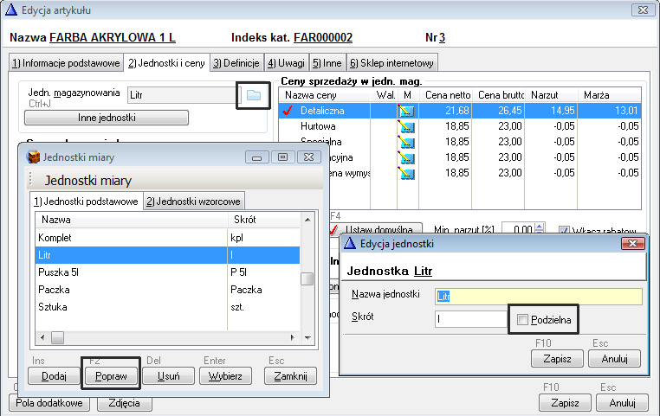Click the Skrót input field
This screenshot has width=660, height=416.
pyautogui.click(x=469, y=320)
